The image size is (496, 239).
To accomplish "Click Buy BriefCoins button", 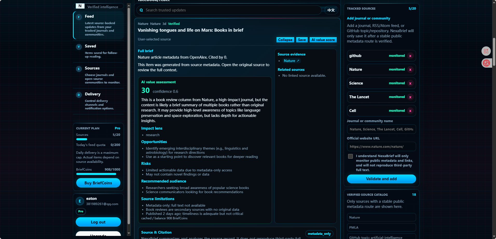I will 98,183.
